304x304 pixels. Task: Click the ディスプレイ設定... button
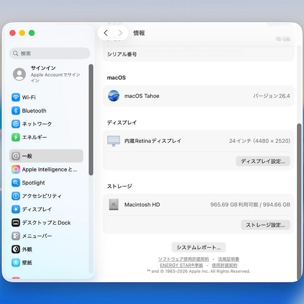263,161
